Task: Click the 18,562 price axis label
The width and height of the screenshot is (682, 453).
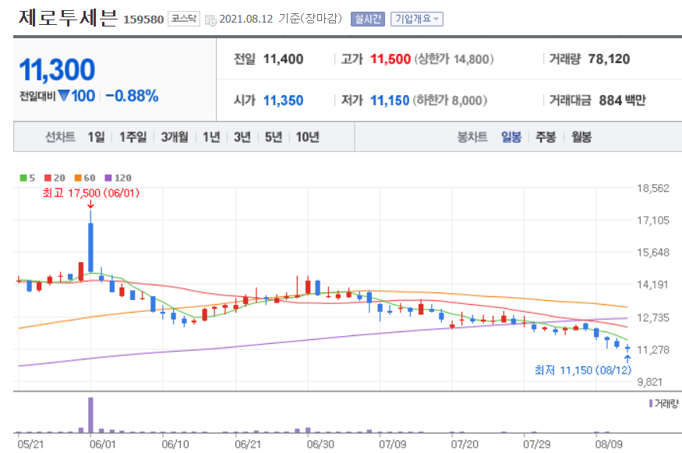Action: pyautogui.click(x=653, y=189)
